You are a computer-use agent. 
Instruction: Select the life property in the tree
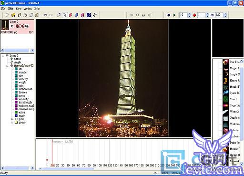(20, 69)
